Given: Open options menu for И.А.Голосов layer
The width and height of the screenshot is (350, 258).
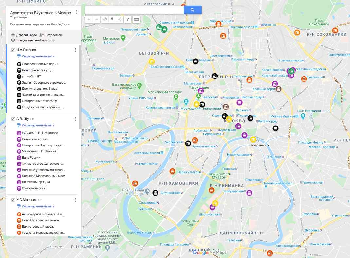Looking at the screenshot, I should click(75, 50).
